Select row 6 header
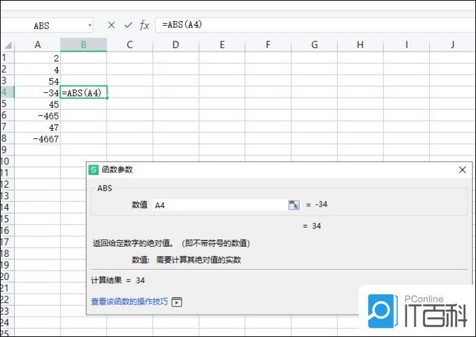The image size is (476, 337). pos(7,115)
